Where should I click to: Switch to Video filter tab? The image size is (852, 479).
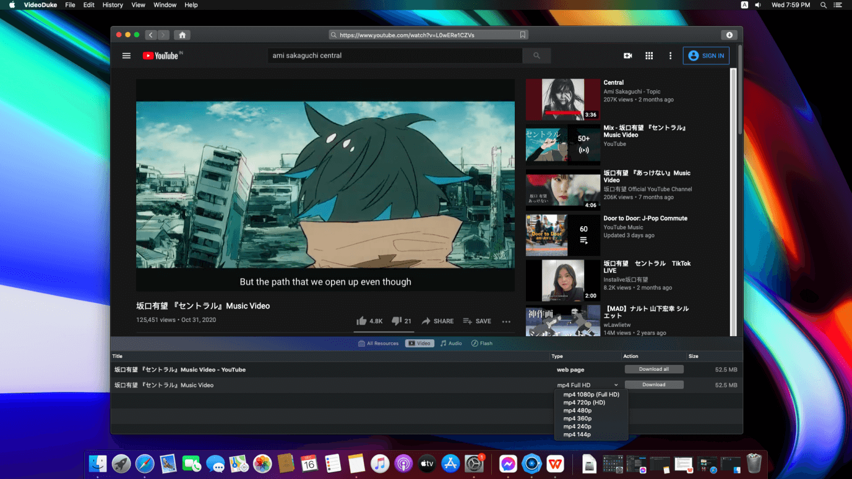420,344
